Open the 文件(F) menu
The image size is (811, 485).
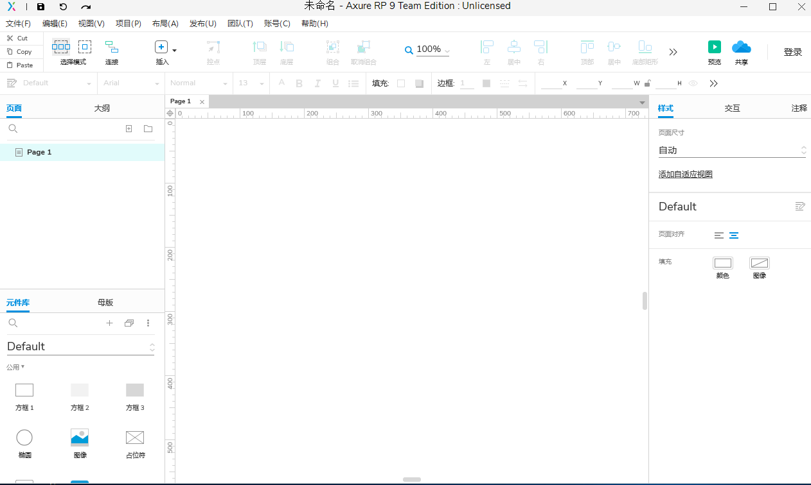point(18,24)
